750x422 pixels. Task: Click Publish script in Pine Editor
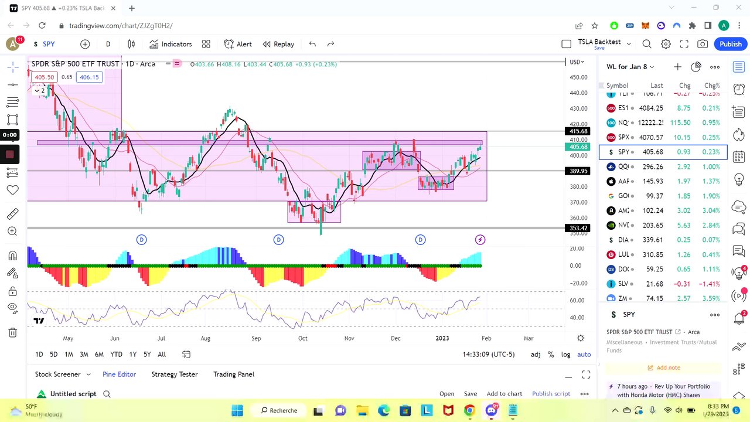[x=551, y=394]
